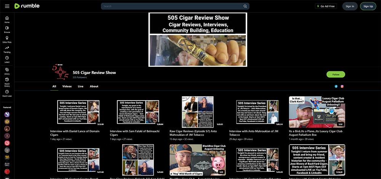The height and width of the screenshot is (179, 381).
Task: Open Watch Later in the sidebar
Action: click(7, 93)
